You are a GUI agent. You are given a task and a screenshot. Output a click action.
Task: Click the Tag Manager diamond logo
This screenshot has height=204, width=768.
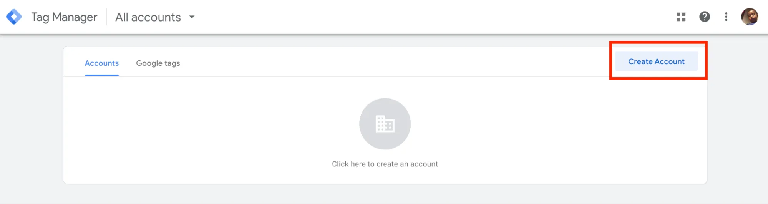(14, 17)
